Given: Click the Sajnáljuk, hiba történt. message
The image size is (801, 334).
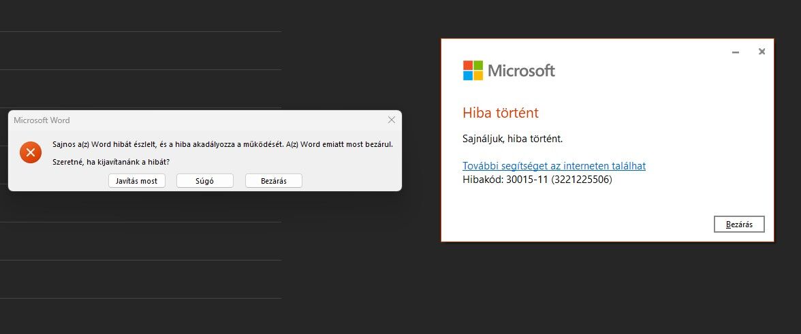Looking at the screenshot, I should 512,138.
